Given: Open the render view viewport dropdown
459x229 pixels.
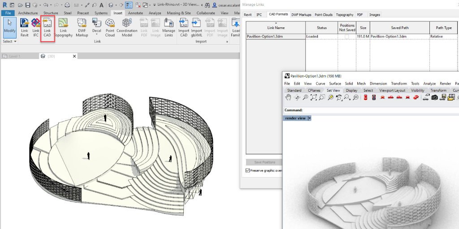Looking at the screenshot, I should click(310, 118).
